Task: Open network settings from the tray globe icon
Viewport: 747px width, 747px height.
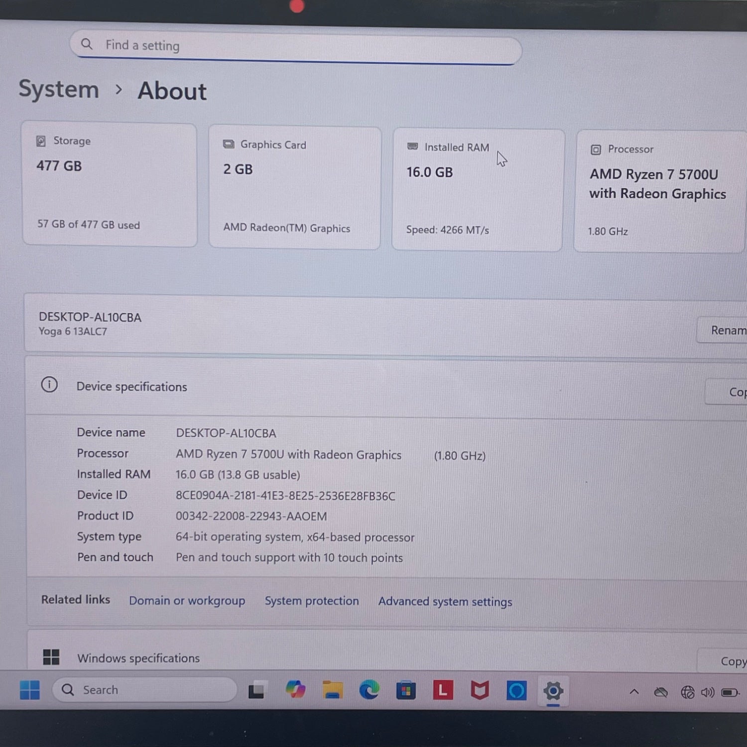Action: [687, 692]
